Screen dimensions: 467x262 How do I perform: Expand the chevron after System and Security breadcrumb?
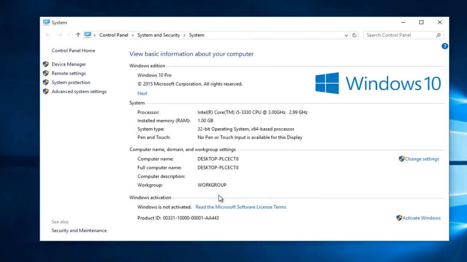pyautogui.click(x=185, y=35)
